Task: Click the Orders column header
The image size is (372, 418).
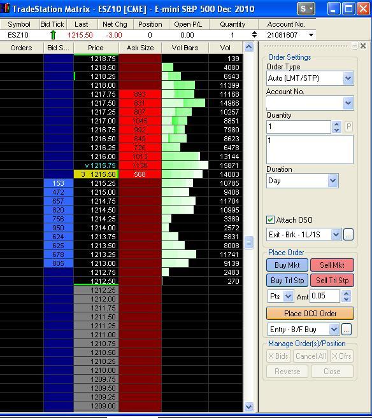Action: click(x=22, y=48)
